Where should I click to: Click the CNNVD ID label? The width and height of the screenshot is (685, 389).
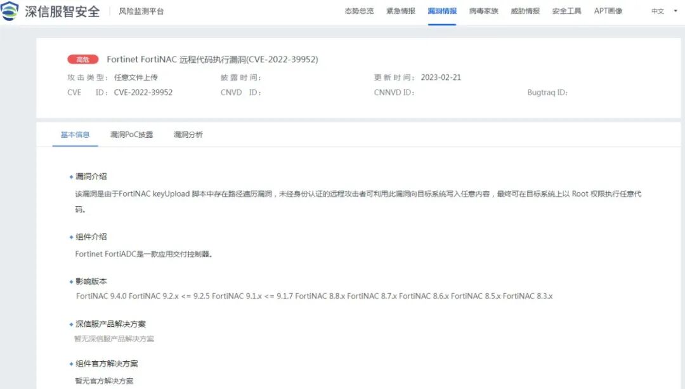(x=394, y=92)
